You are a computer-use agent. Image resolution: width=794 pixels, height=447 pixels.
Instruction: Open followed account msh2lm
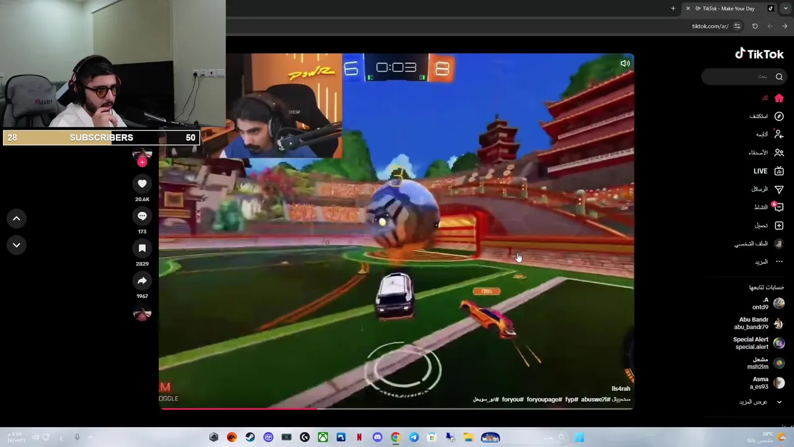pos(765,363)
